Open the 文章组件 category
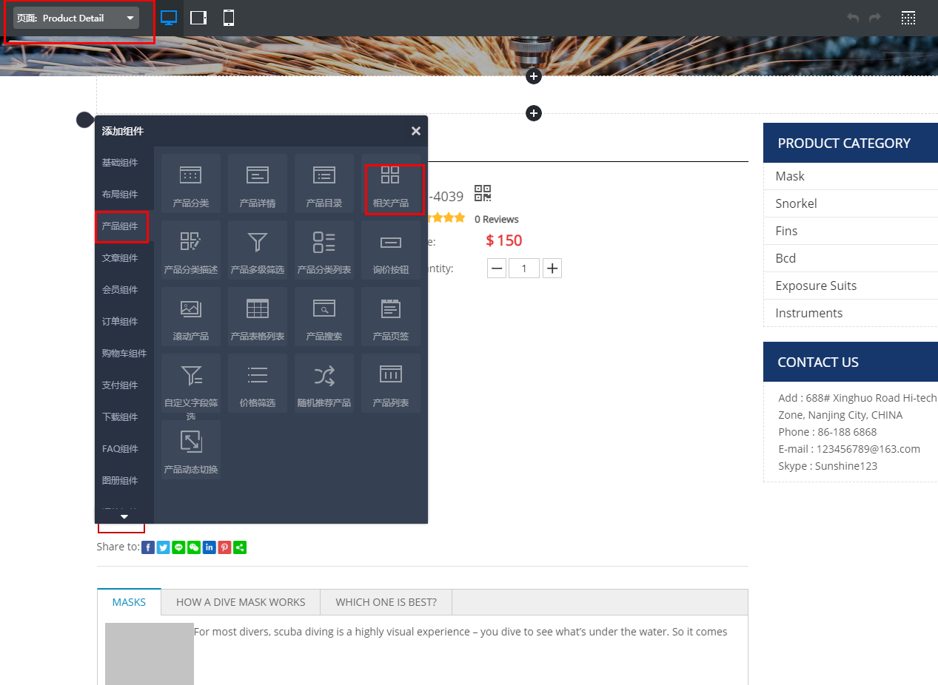 pyautogui.click(x=120, y=258)
